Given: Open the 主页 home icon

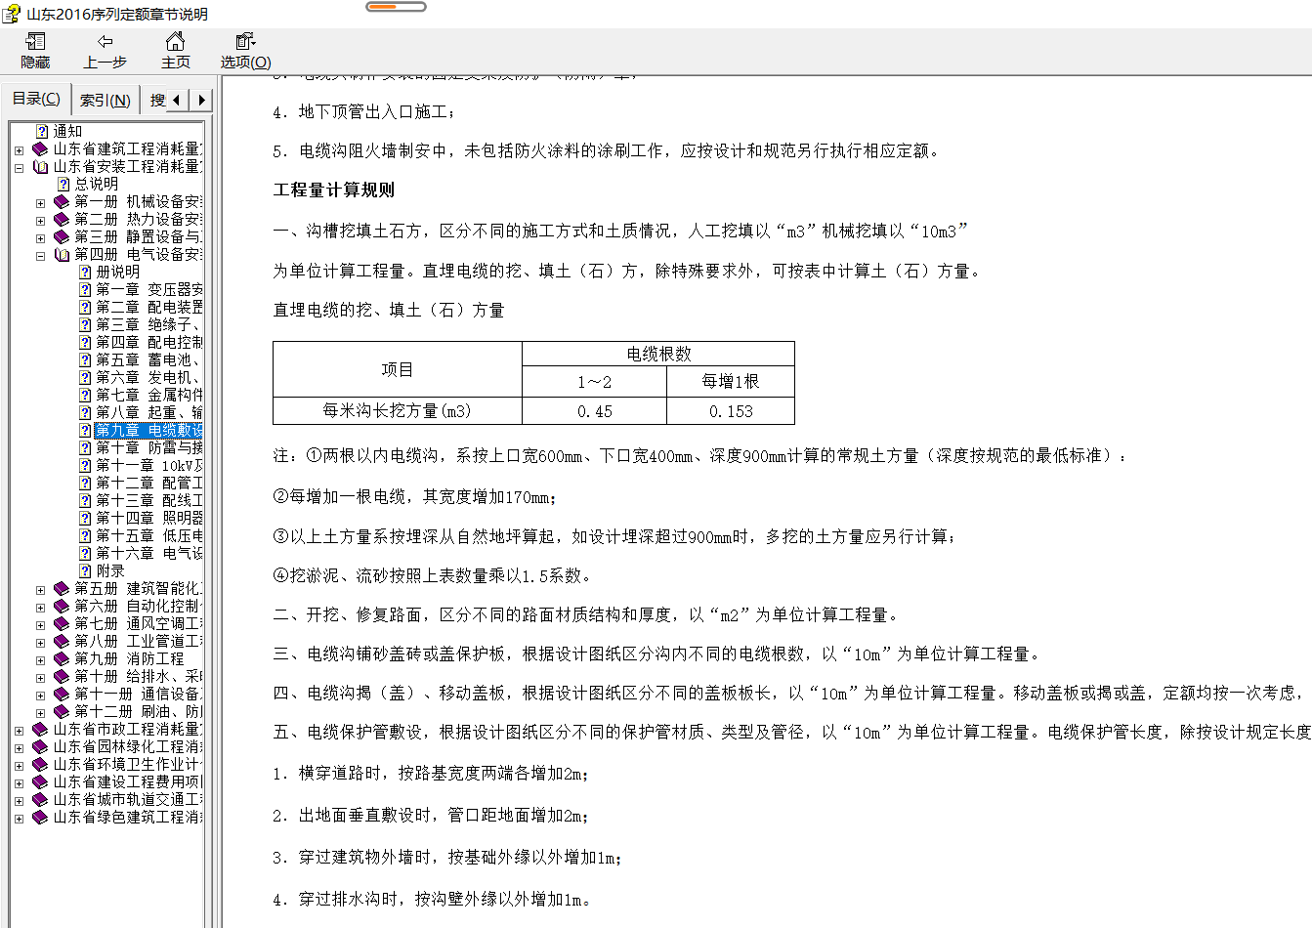Looking at the screenshot, I should coord(175,41).
